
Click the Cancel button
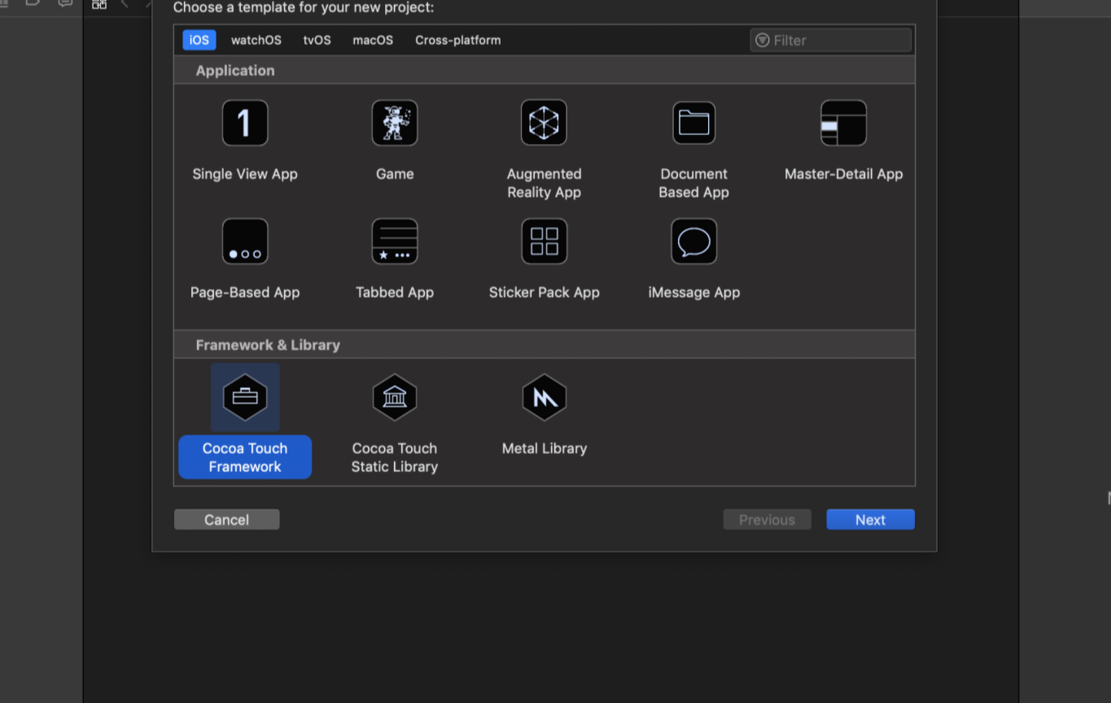(x=226, y=520)
